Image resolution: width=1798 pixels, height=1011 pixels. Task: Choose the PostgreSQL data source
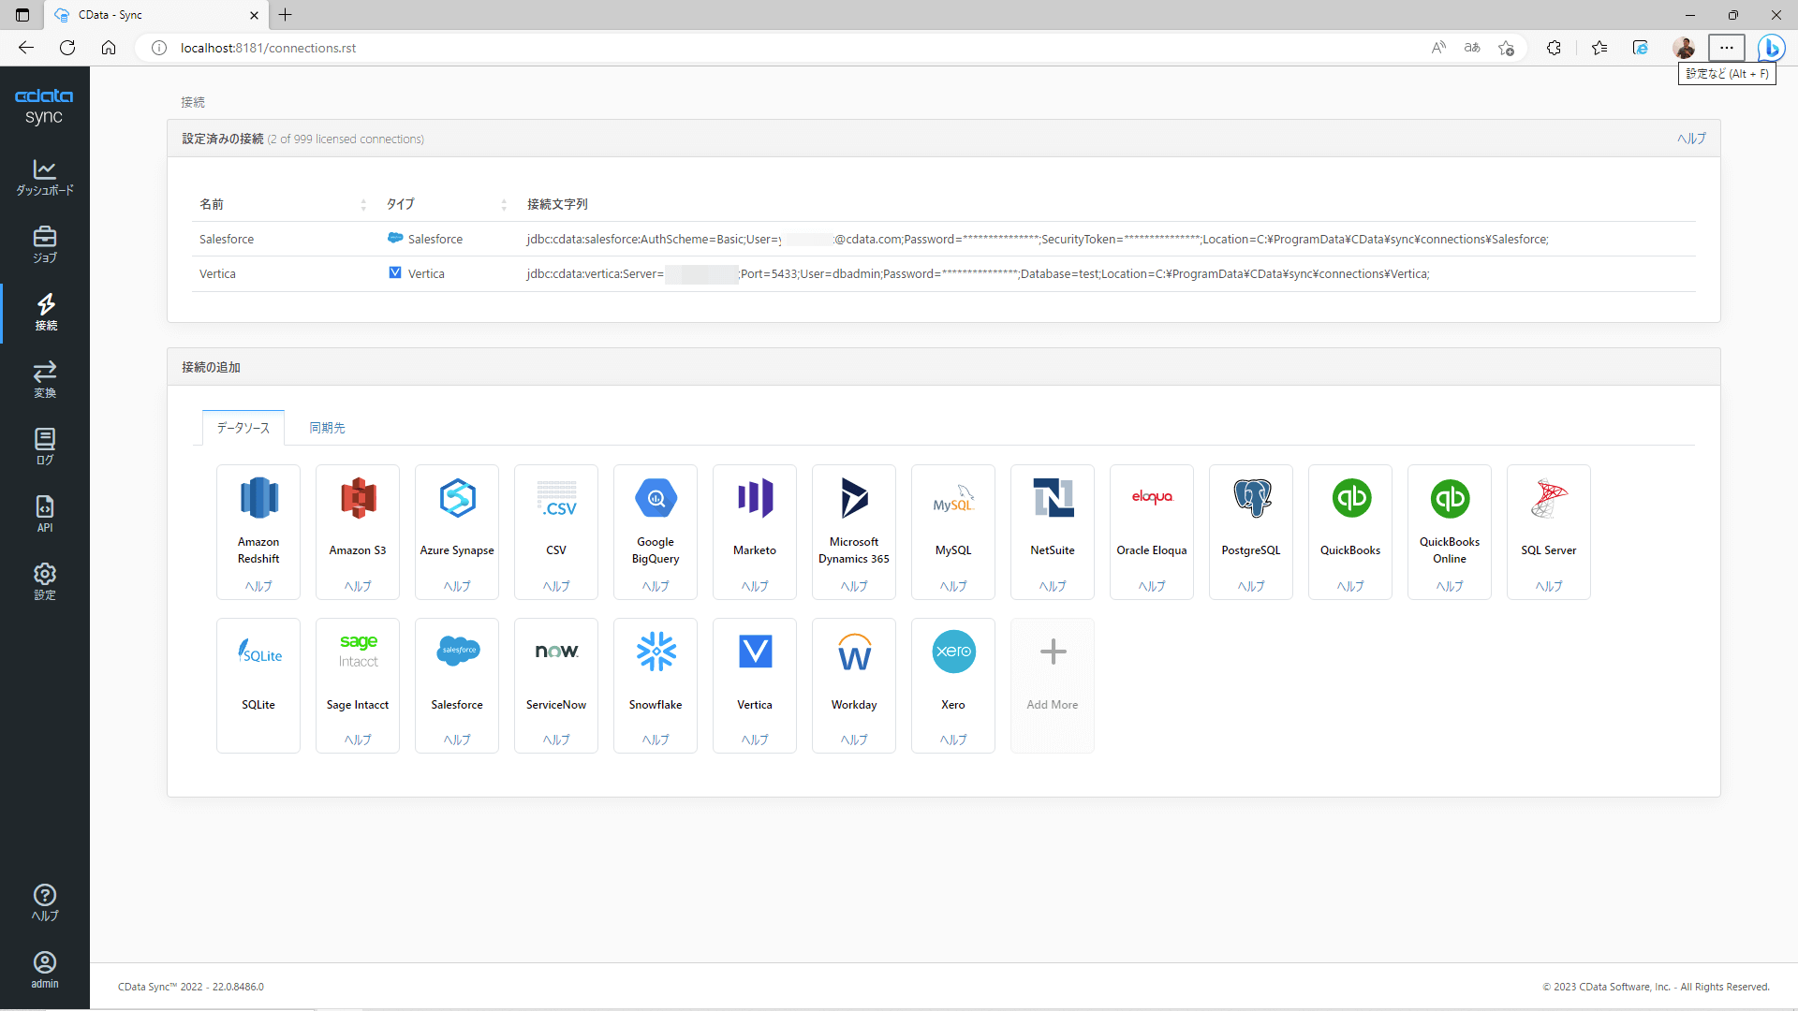point(1251,499)
